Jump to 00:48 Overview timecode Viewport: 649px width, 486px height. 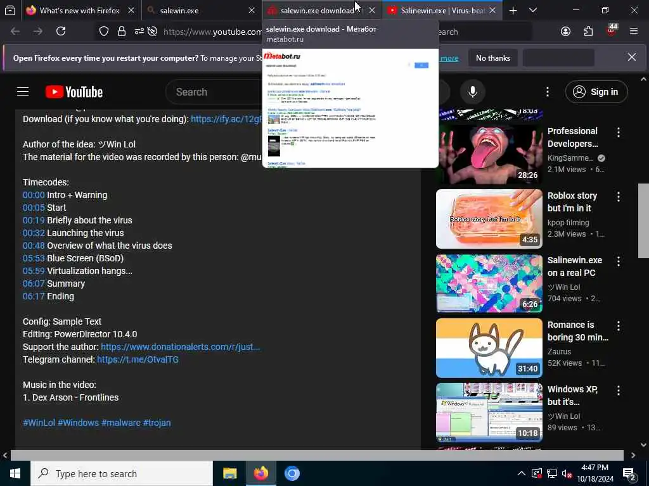[34, 246]
